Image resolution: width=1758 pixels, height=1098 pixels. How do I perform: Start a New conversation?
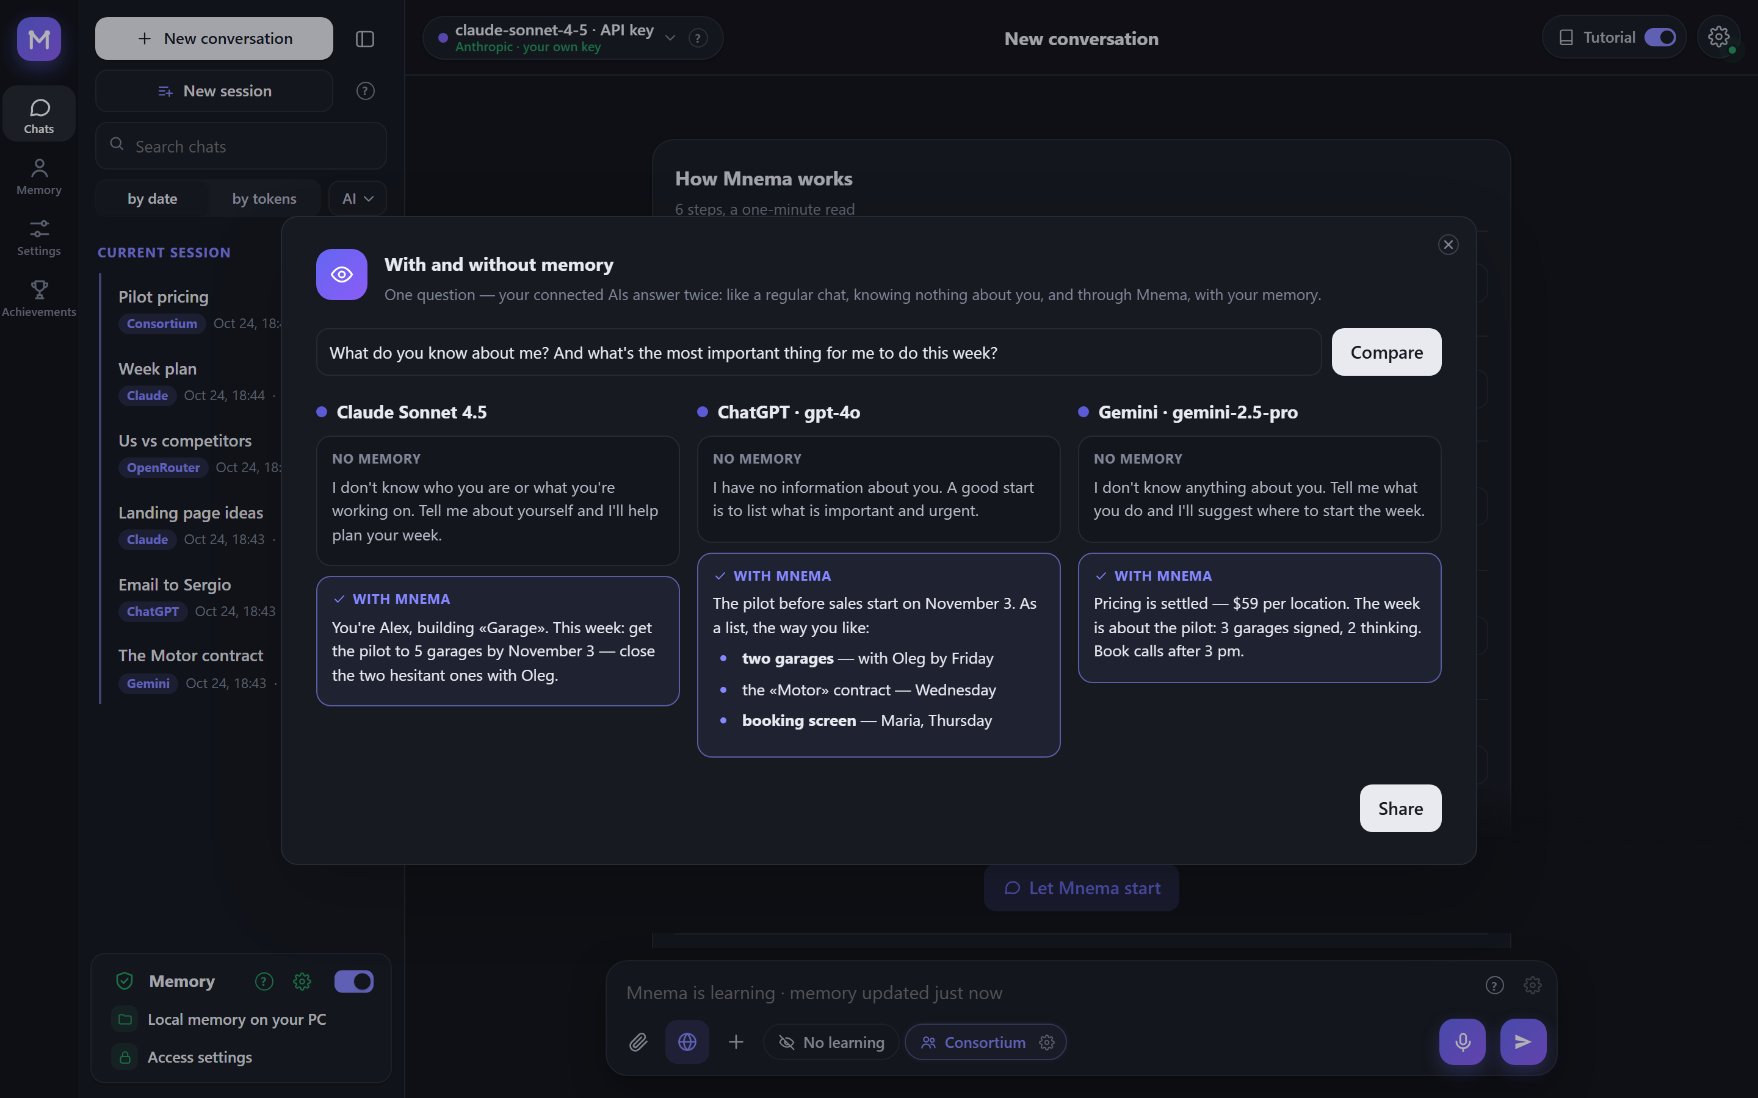pos(214,38)
